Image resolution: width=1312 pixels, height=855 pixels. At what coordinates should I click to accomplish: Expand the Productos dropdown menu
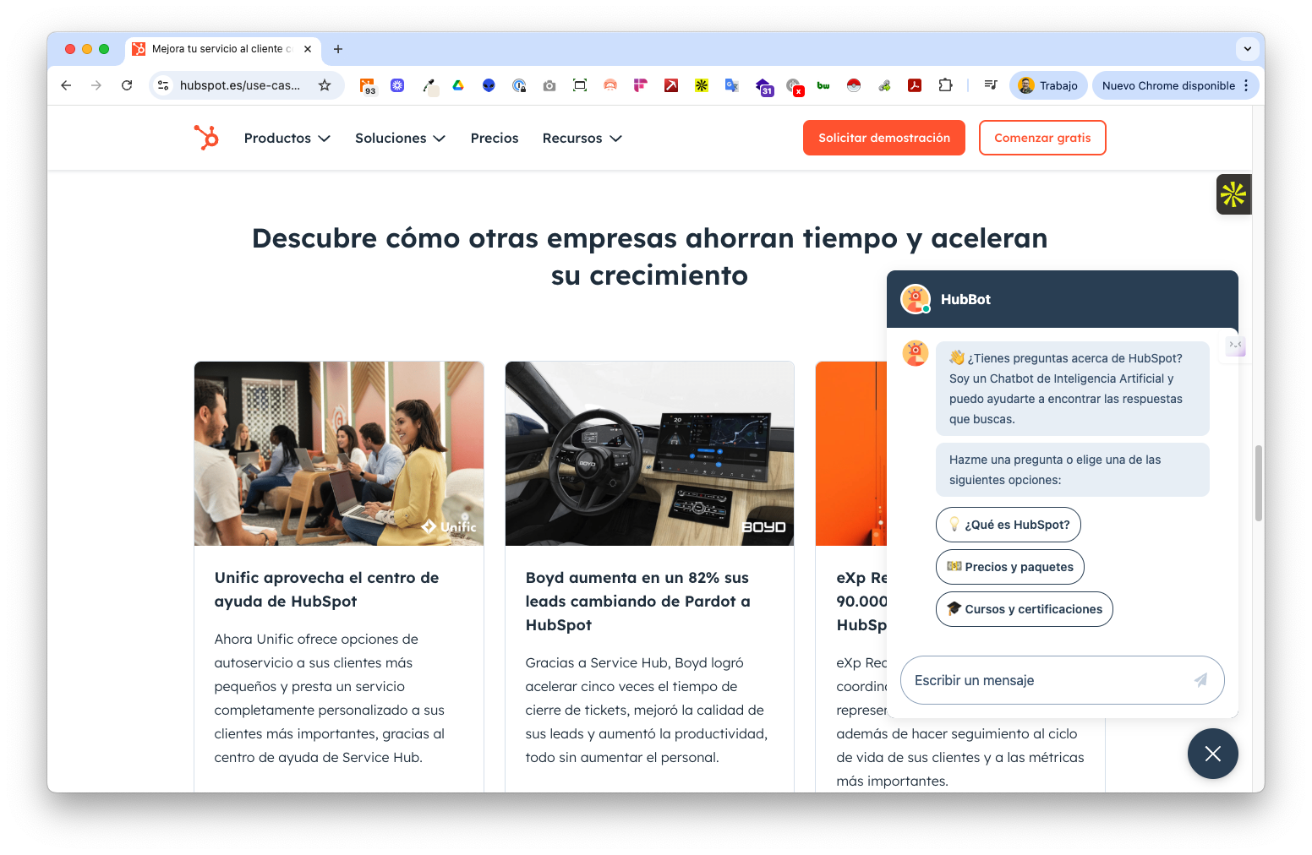click(x=287, y=138)
